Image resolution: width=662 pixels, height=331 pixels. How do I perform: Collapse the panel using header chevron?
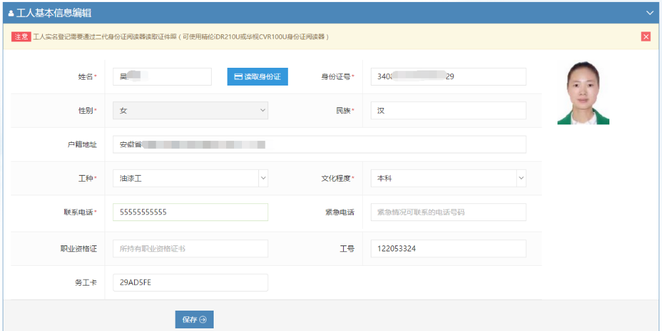click(x=650, y=13)
